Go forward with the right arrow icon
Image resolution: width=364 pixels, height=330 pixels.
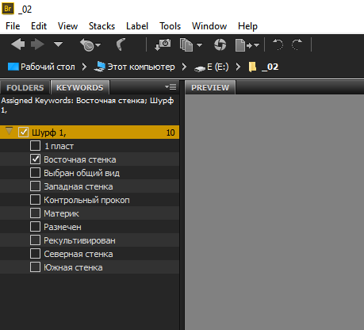click(x=37, y=44)
